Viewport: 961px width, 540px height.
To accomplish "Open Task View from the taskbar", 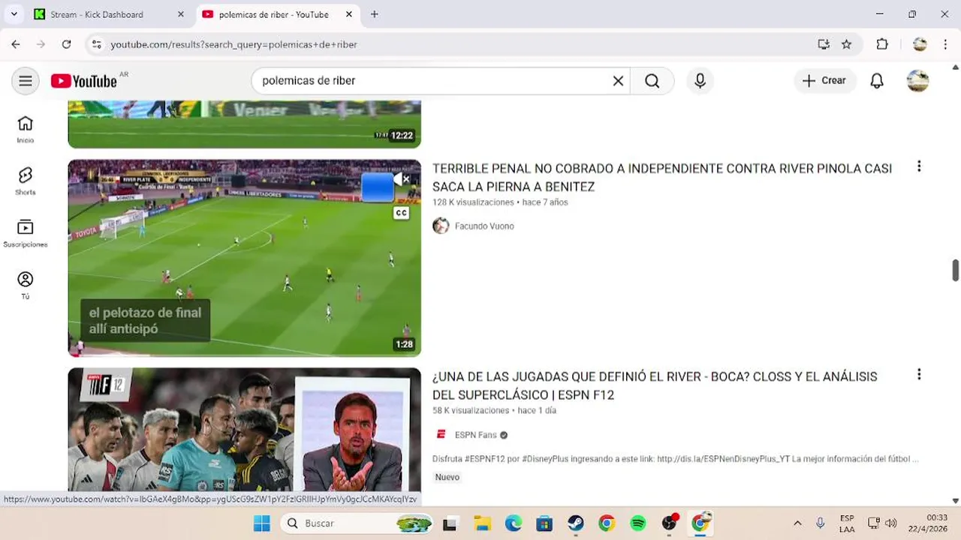I will (x=450, y=523).
